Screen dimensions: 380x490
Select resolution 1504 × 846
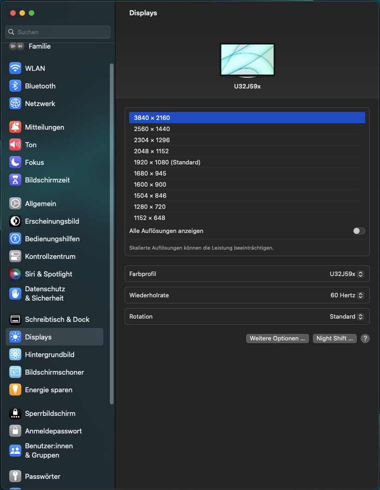tap(247, 195)
